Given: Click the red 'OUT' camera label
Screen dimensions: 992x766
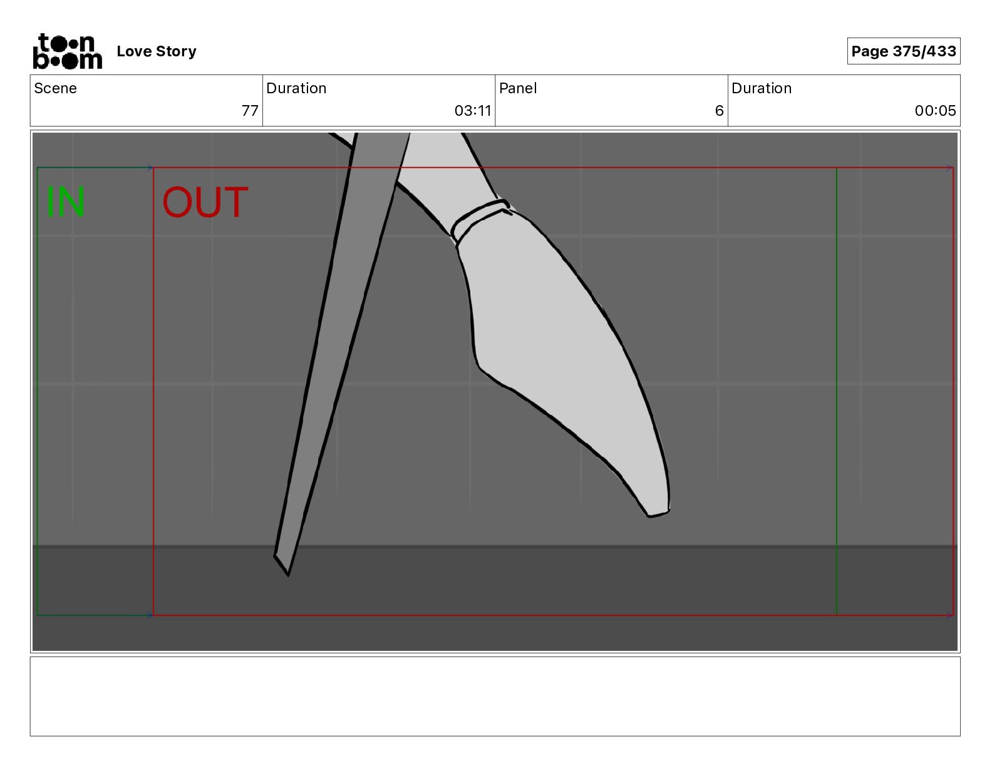Looking at the screenshot, I should tap(205, 202).
